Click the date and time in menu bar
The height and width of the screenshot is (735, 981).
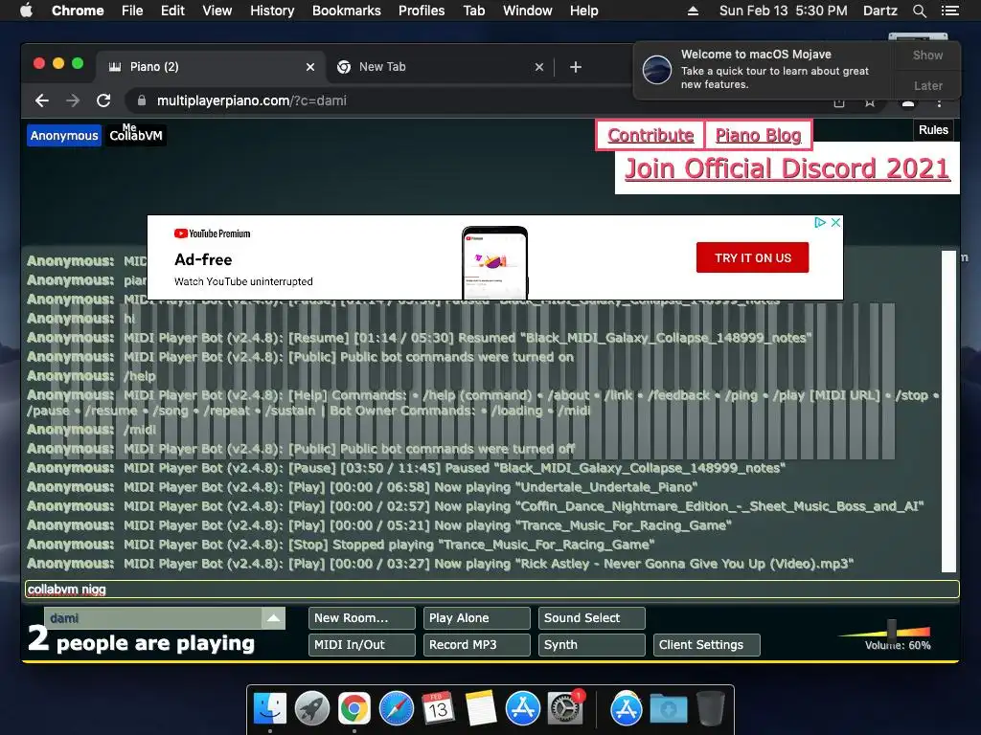pos(784,11)
